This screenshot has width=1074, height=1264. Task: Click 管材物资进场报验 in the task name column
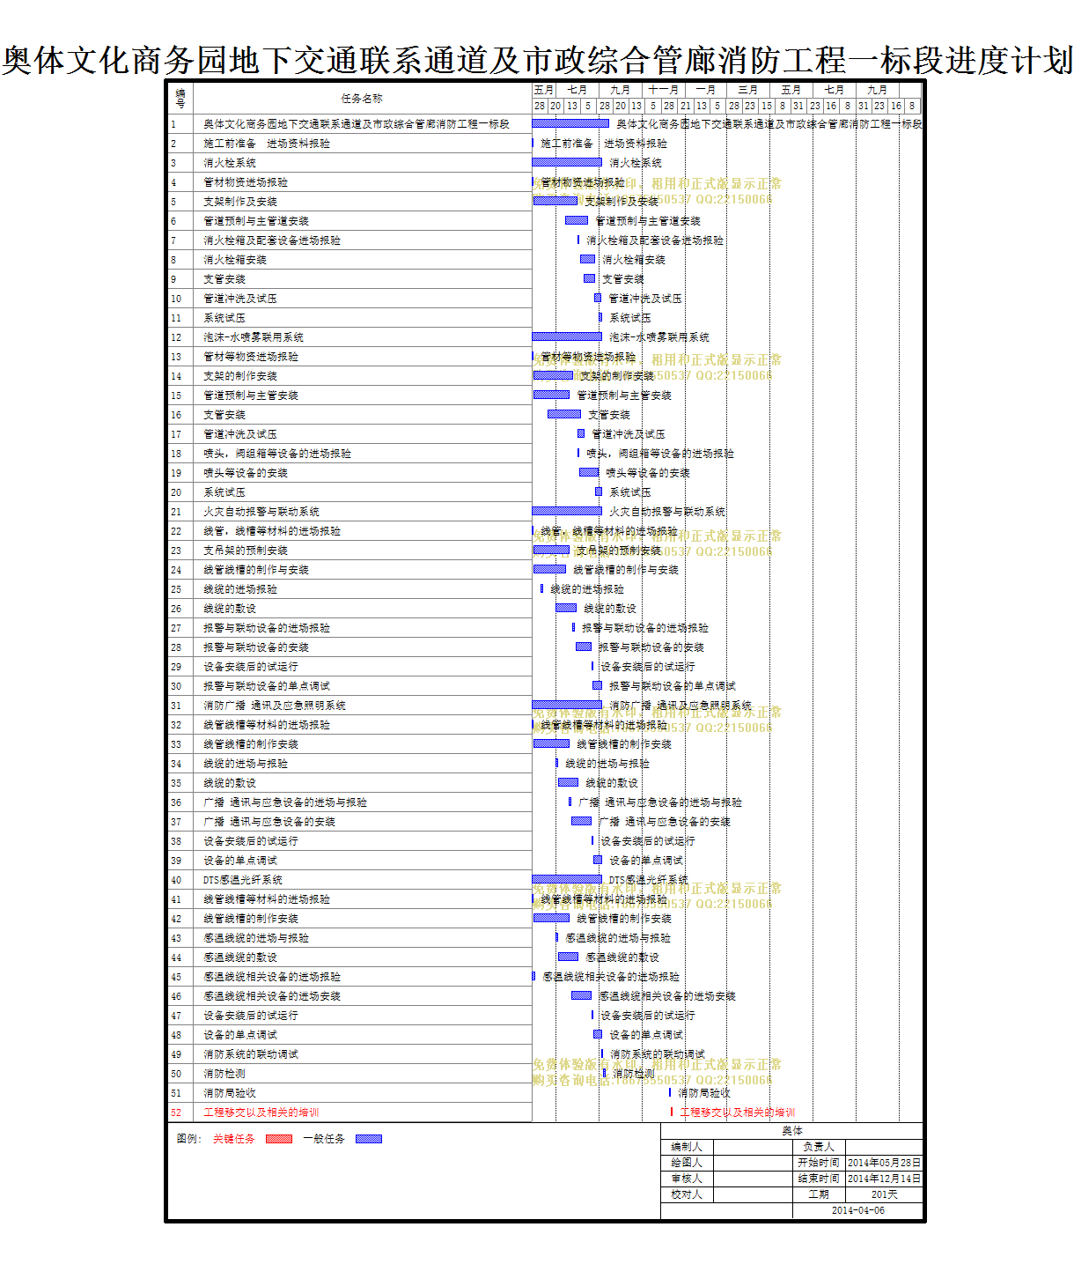click(246, 182)
